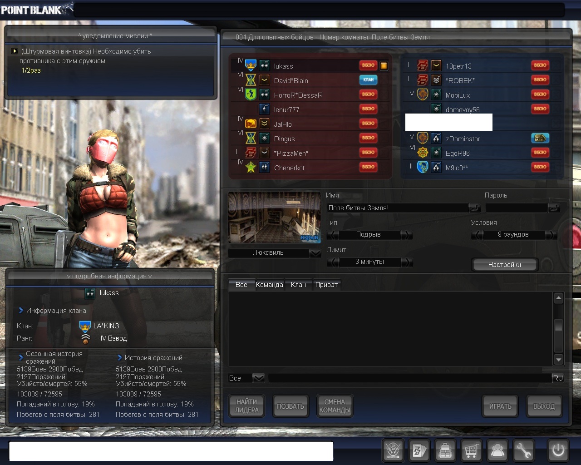The image size is (581, 465).
Task: Click lenur777 rank badge
Action: pyautogui.click(x=265, y=109)
